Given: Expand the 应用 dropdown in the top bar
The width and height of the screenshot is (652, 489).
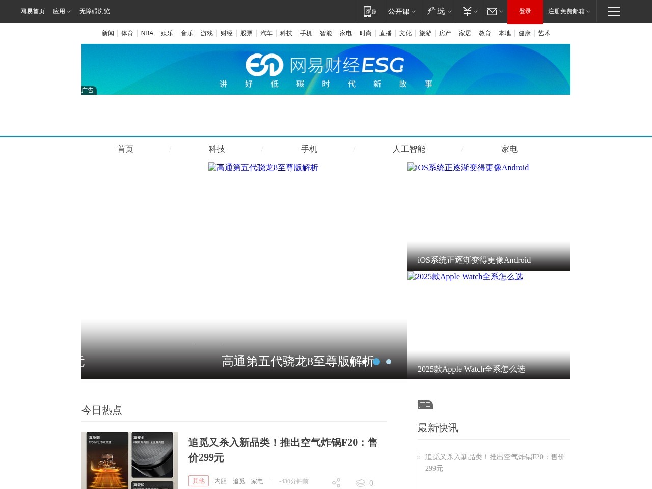Looking at the screenshot, I should [x=62, y=11].
